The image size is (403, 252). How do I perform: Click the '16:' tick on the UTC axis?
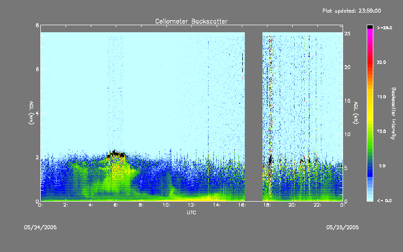(x=242, y=205)
